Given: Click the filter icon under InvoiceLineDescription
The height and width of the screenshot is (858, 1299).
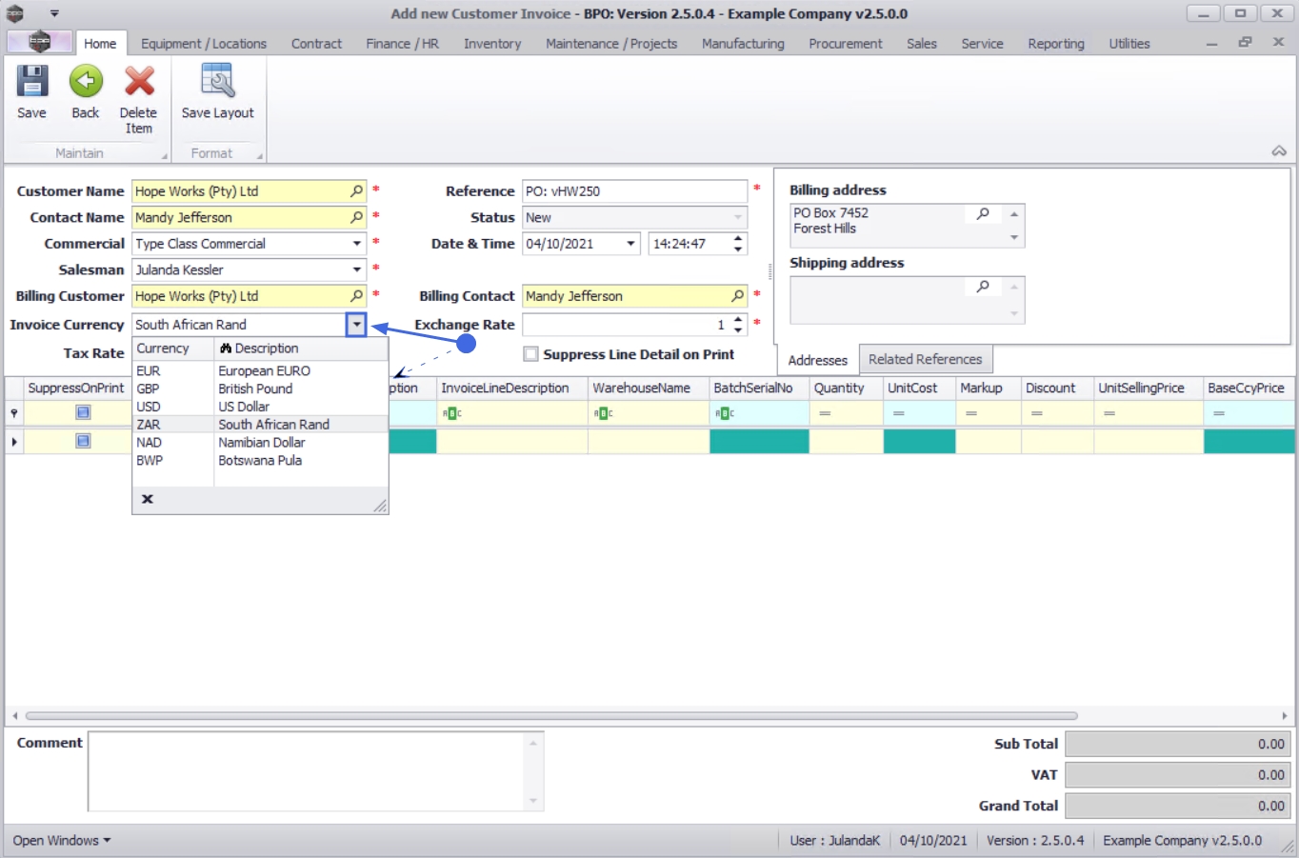Looking at the screenshot, I should (452, 413).
